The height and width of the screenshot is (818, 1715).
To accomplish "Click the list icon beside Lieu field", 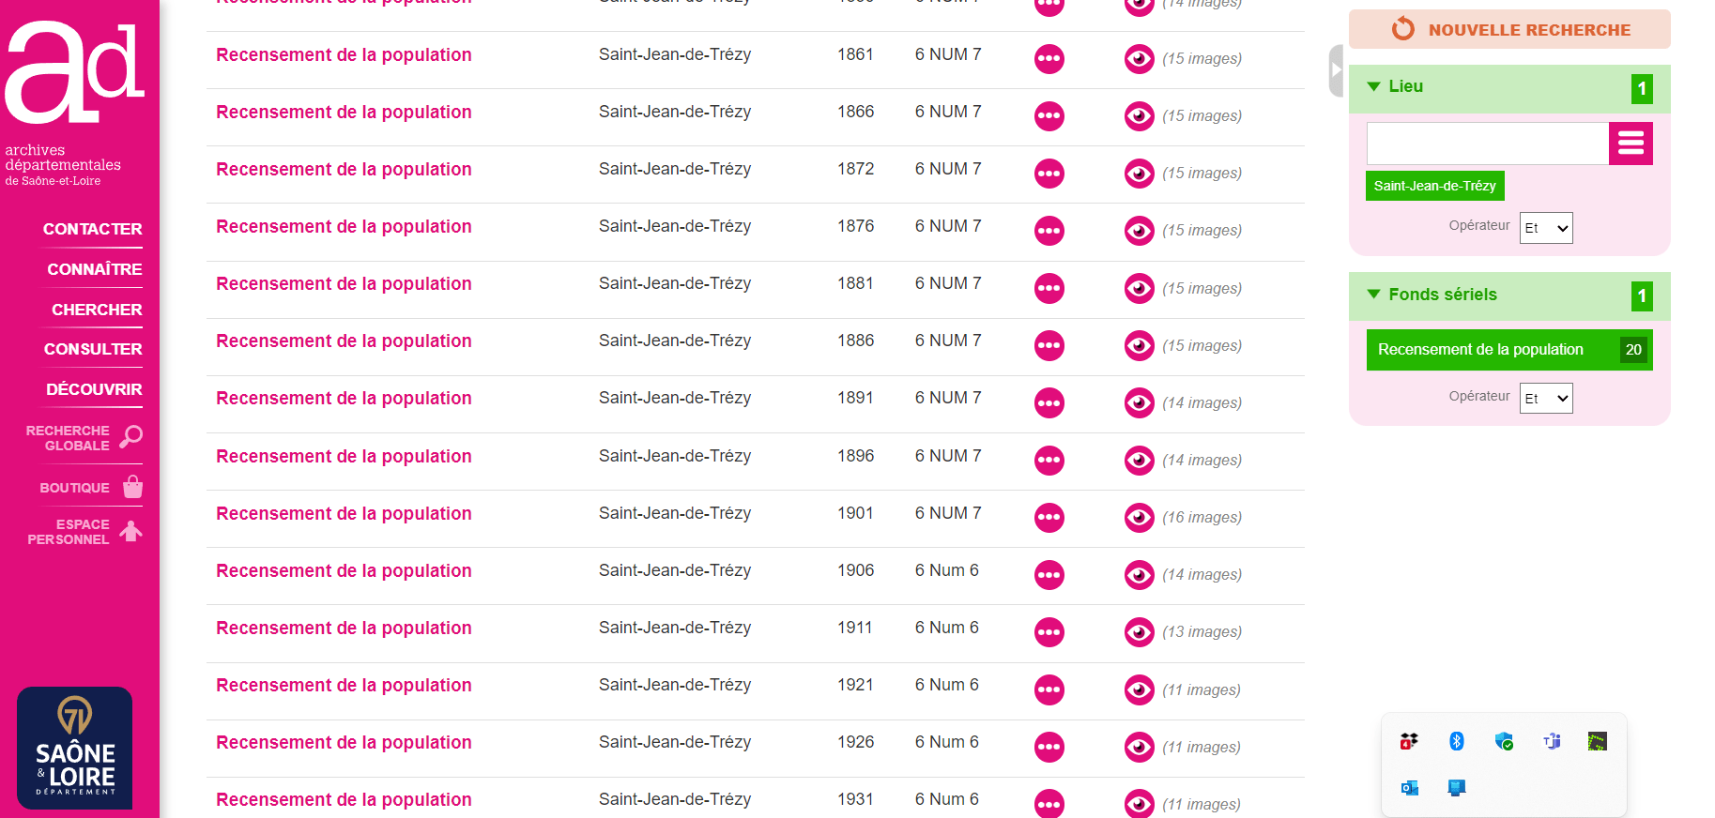I will (x=1631, y=144).
